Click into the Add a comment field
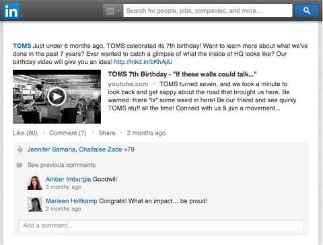Image resolution: width=323 pixels, height=245 pixels. (x=161, y=225)
